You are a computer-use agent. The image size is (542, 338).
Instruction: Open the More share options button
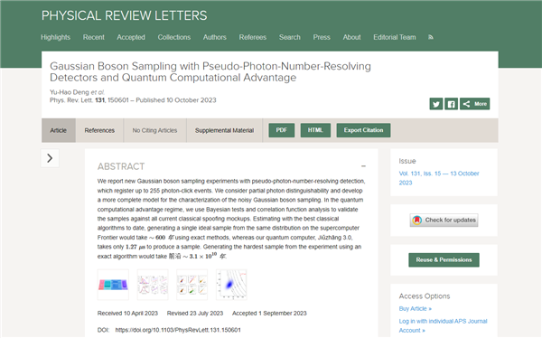point(474,104)
